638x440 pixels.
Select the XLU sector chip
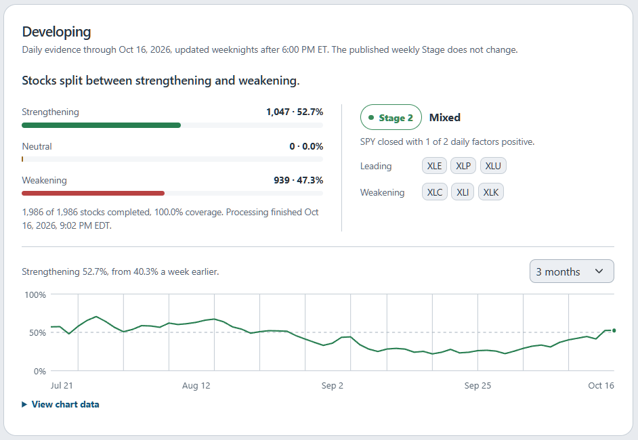click(493, 166)
